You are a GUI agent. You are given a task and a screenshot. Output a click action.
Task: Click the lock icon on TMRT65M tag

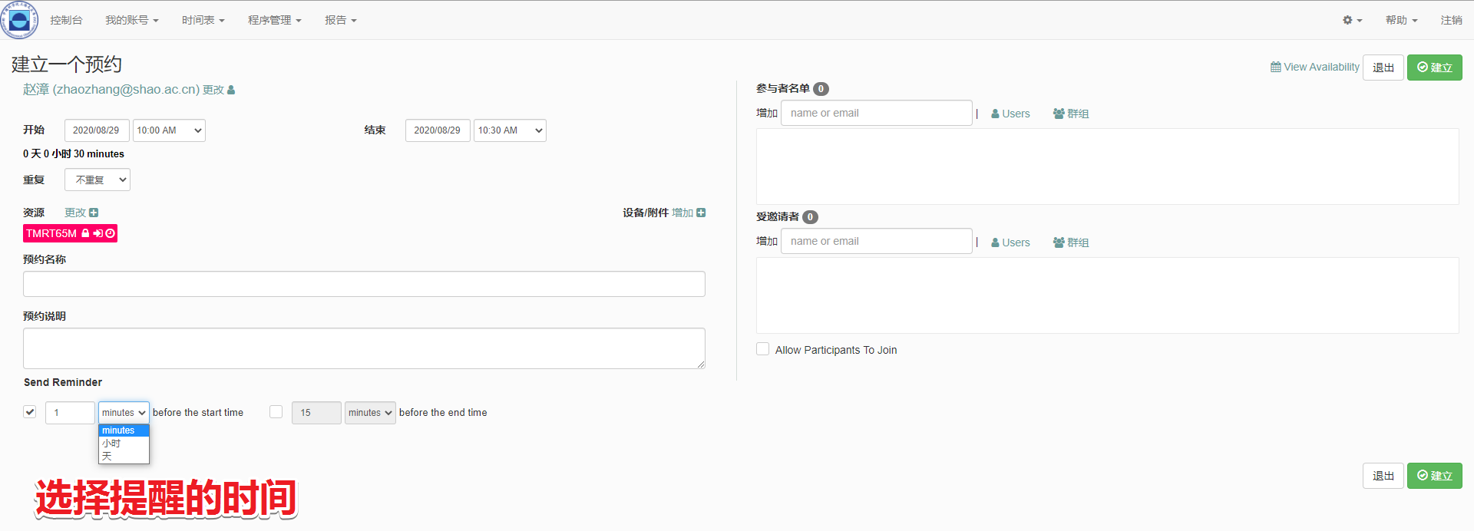pos(86,233)
